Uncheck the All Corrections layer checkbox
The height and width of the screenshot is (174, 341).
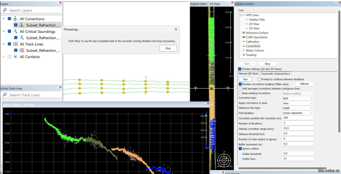point(9,19)
